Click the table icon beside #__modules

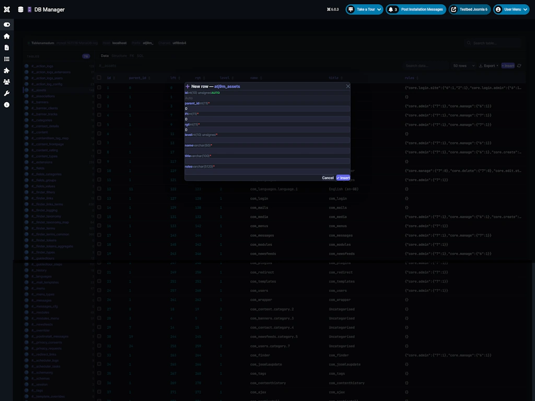[x=27, y=312]
